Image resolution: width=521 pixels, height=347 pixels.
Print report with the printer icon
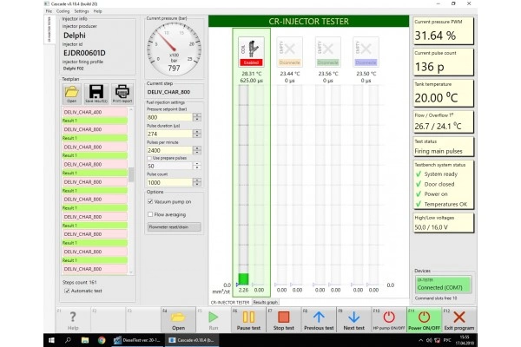(122, 94)
